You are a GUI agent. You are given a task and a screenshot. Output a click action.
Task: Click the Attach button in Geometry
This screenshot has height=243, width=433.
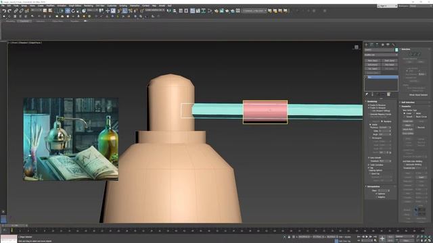click(407, 125)
